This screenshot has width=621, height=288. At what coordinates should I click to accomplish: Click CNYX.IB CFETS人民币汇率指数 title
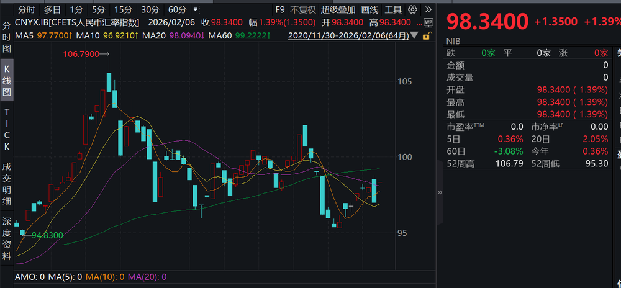77,22
